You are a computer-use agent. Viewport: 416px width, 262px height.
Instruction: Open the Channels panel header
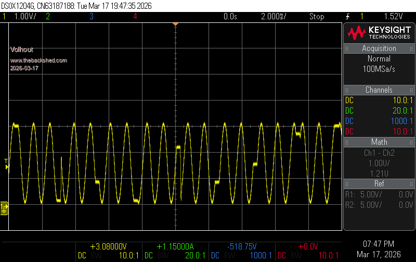click(x=379, y=90)
